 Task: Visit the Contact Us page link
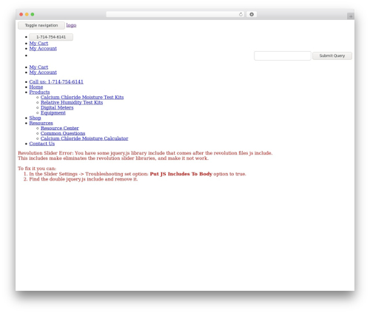pyautogui.click(x=42, y=144)
